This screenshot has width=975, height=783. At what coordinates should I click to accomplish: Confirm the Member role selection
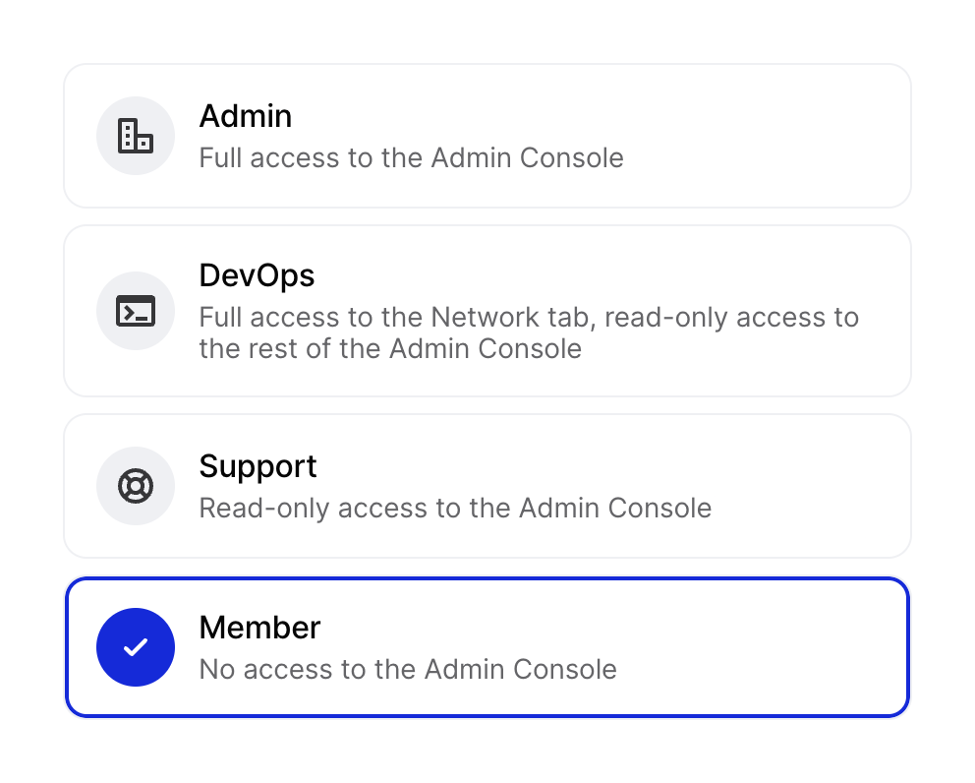pyautogui.click(x=487, y=647)
